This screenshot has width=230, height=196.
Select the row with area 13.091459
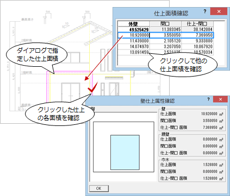(x=166, y=52)
